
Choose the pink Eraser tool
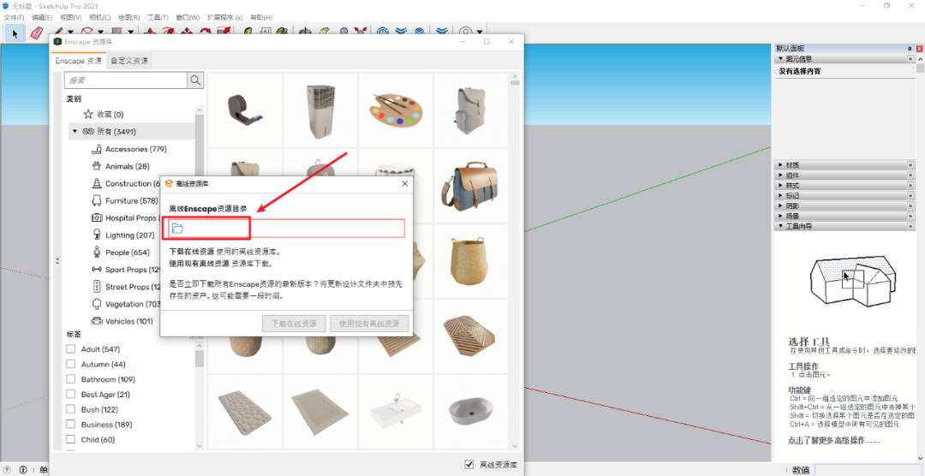(x=36, y=33)
